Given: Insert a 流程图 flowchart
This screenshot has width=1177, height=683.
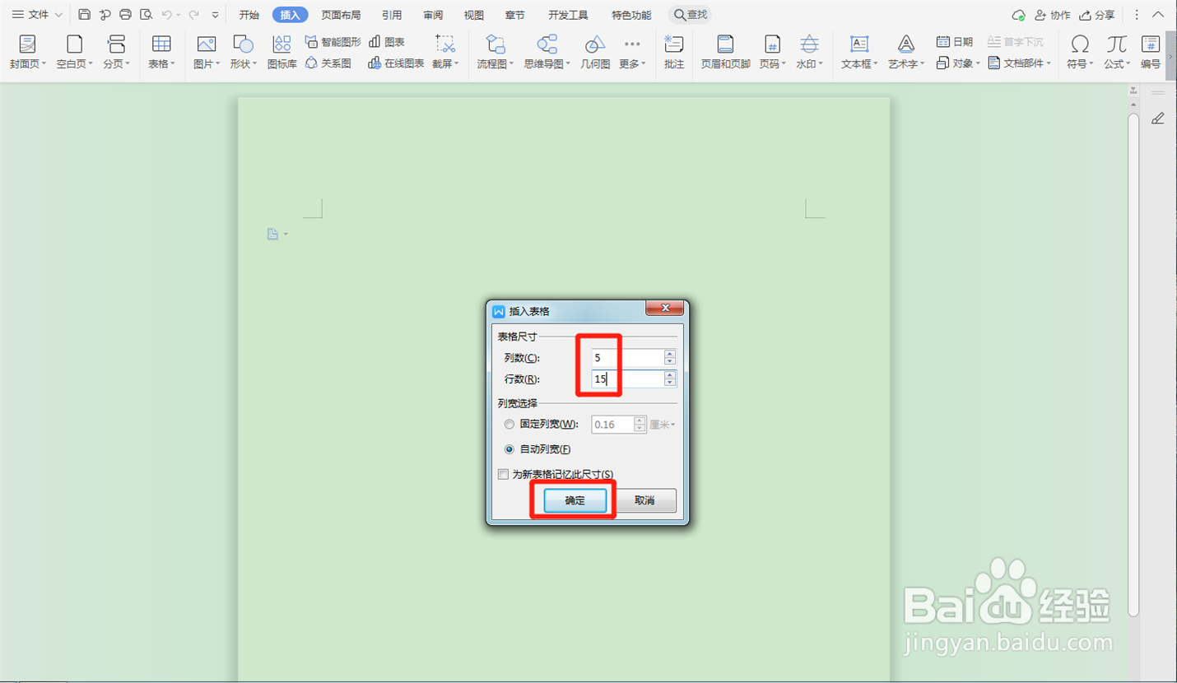Looking at the screenshot, I should [495, 52].
